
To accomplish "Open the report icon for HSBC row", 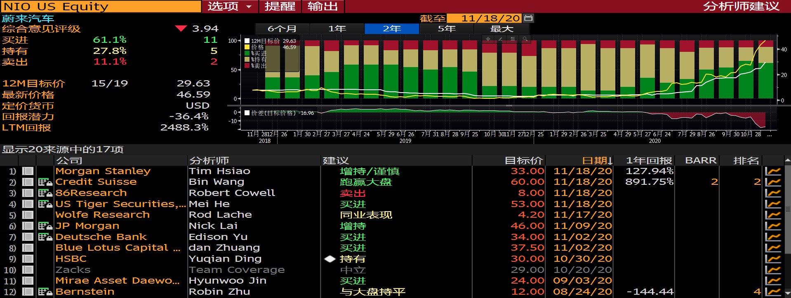I will pyautogui.click(x=28, y=259).
